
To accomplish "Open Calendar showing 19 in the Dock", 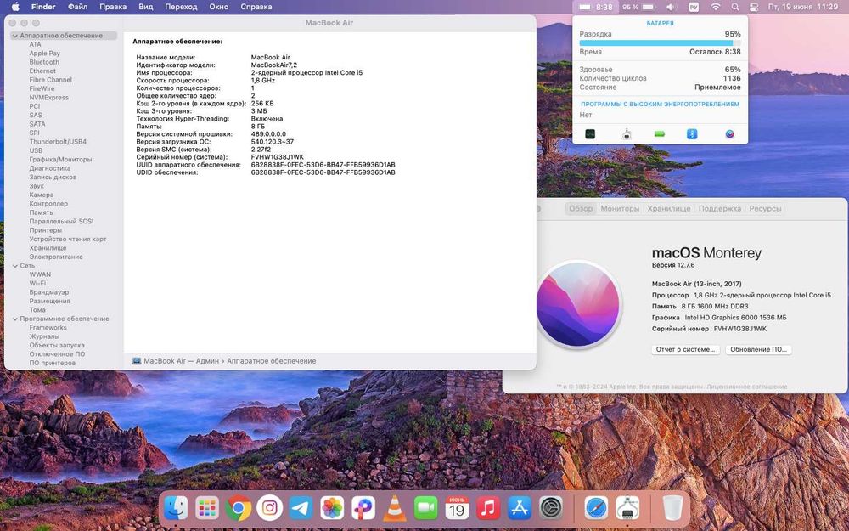I will tap(457, 508).
